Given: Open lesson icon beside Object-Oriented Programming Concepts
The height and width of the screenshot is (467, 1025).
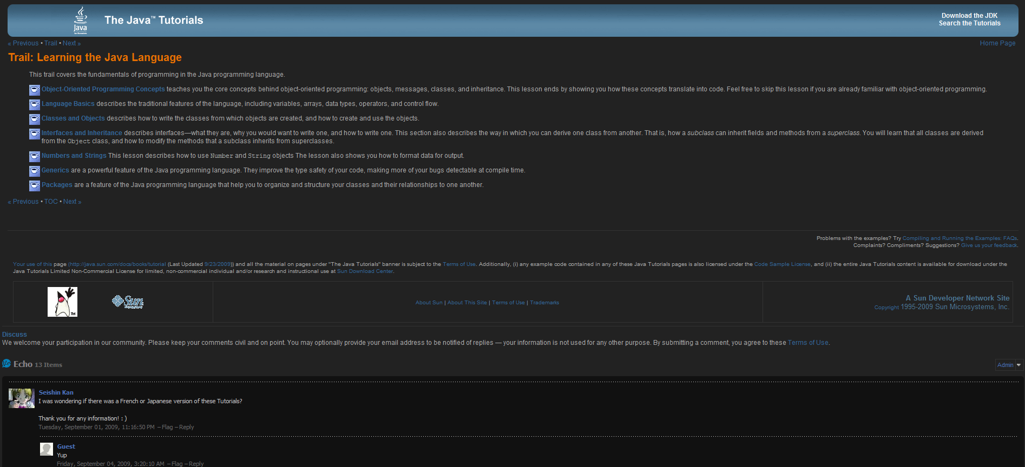Looking at the screenshot, I should (x=35, y=90).
